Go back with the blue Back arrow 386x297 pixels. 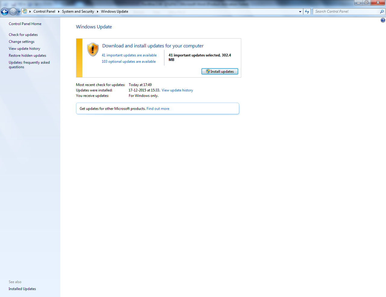coord(5,12)
